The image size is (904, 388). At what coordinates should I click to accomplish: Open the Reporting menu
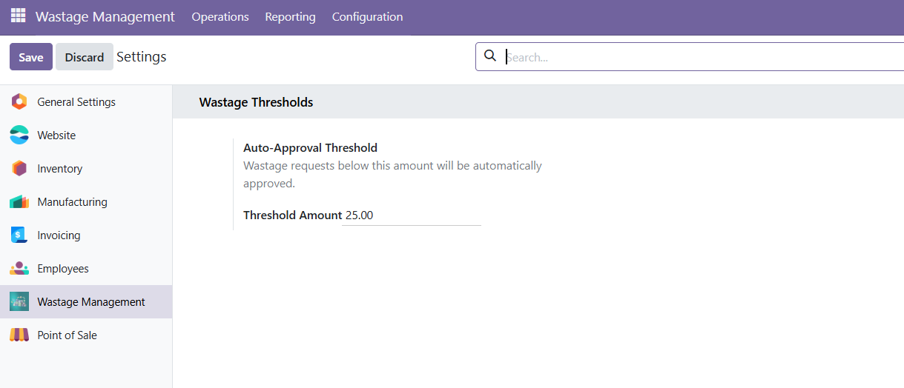point(290,16)
